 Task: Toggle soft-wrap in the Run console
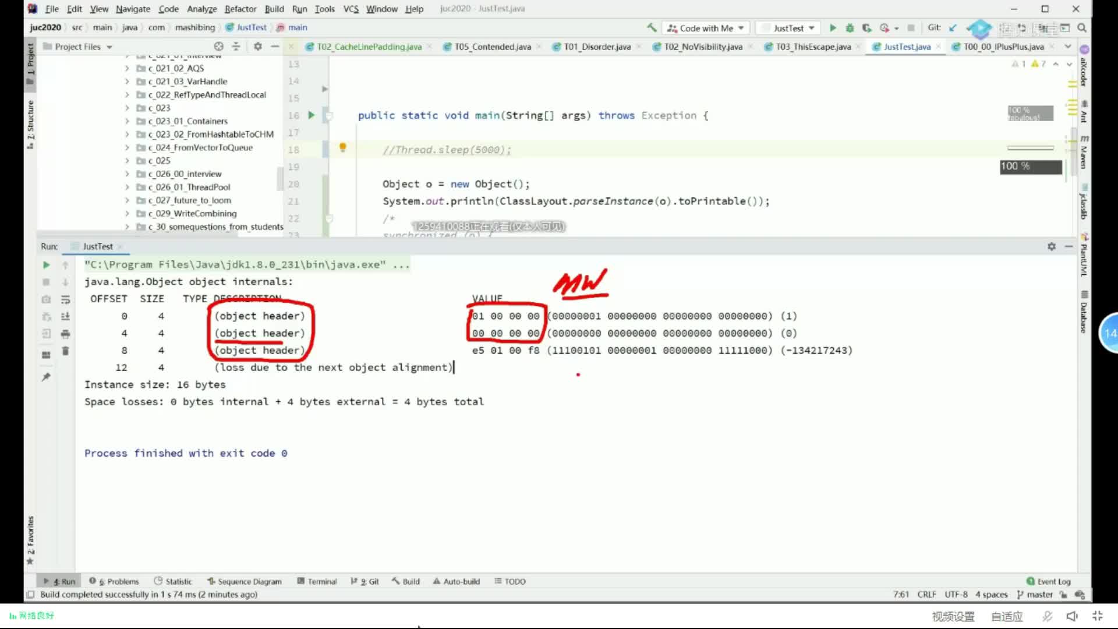point(65,299)
